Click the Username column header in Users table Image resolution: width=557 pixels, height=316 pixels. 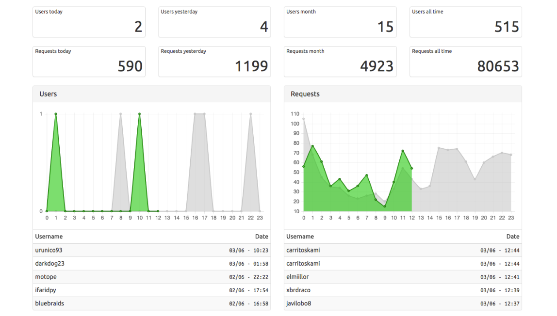tap(49, 237)
